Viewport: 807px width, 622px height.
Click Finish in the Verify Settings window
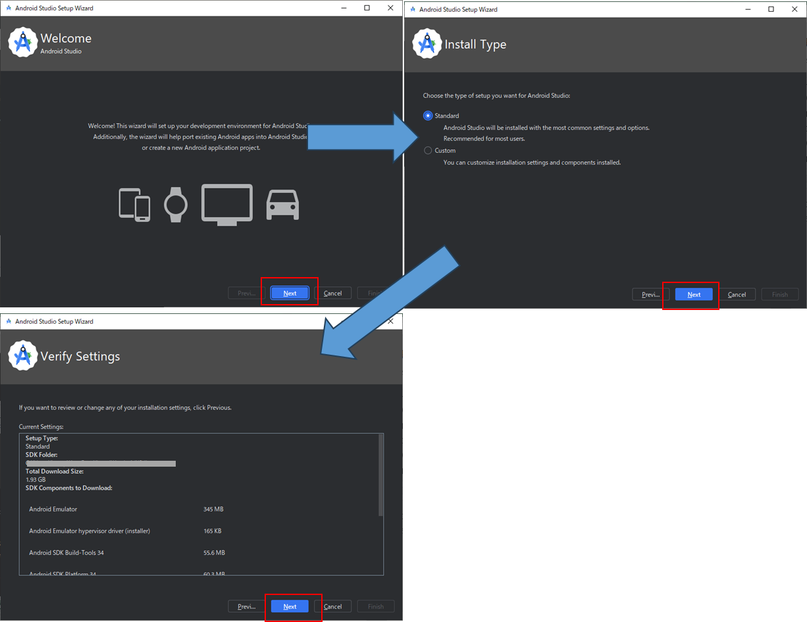pos(376,606)
